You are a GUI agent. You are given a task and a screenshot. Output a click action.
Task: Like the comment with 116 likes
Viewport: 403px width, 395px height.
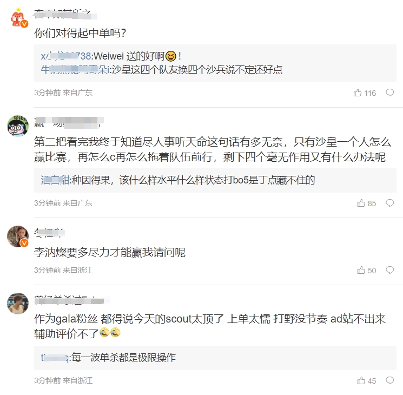click(x=358, y=93)
